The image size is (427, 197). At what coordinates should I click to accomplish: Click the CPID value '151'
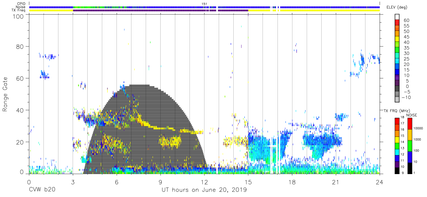click(x=204, y=4)
